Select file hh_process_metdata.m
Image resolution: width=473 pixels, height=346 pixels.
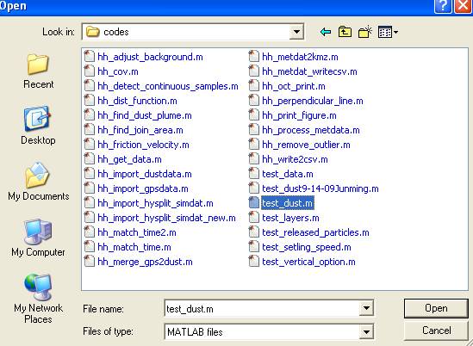pyautogui.click(x=311, y=130)
